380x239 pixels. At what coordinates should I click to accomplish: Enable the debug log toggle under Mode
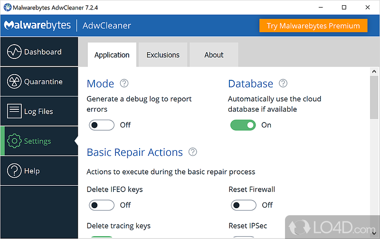tap(101, 125)
